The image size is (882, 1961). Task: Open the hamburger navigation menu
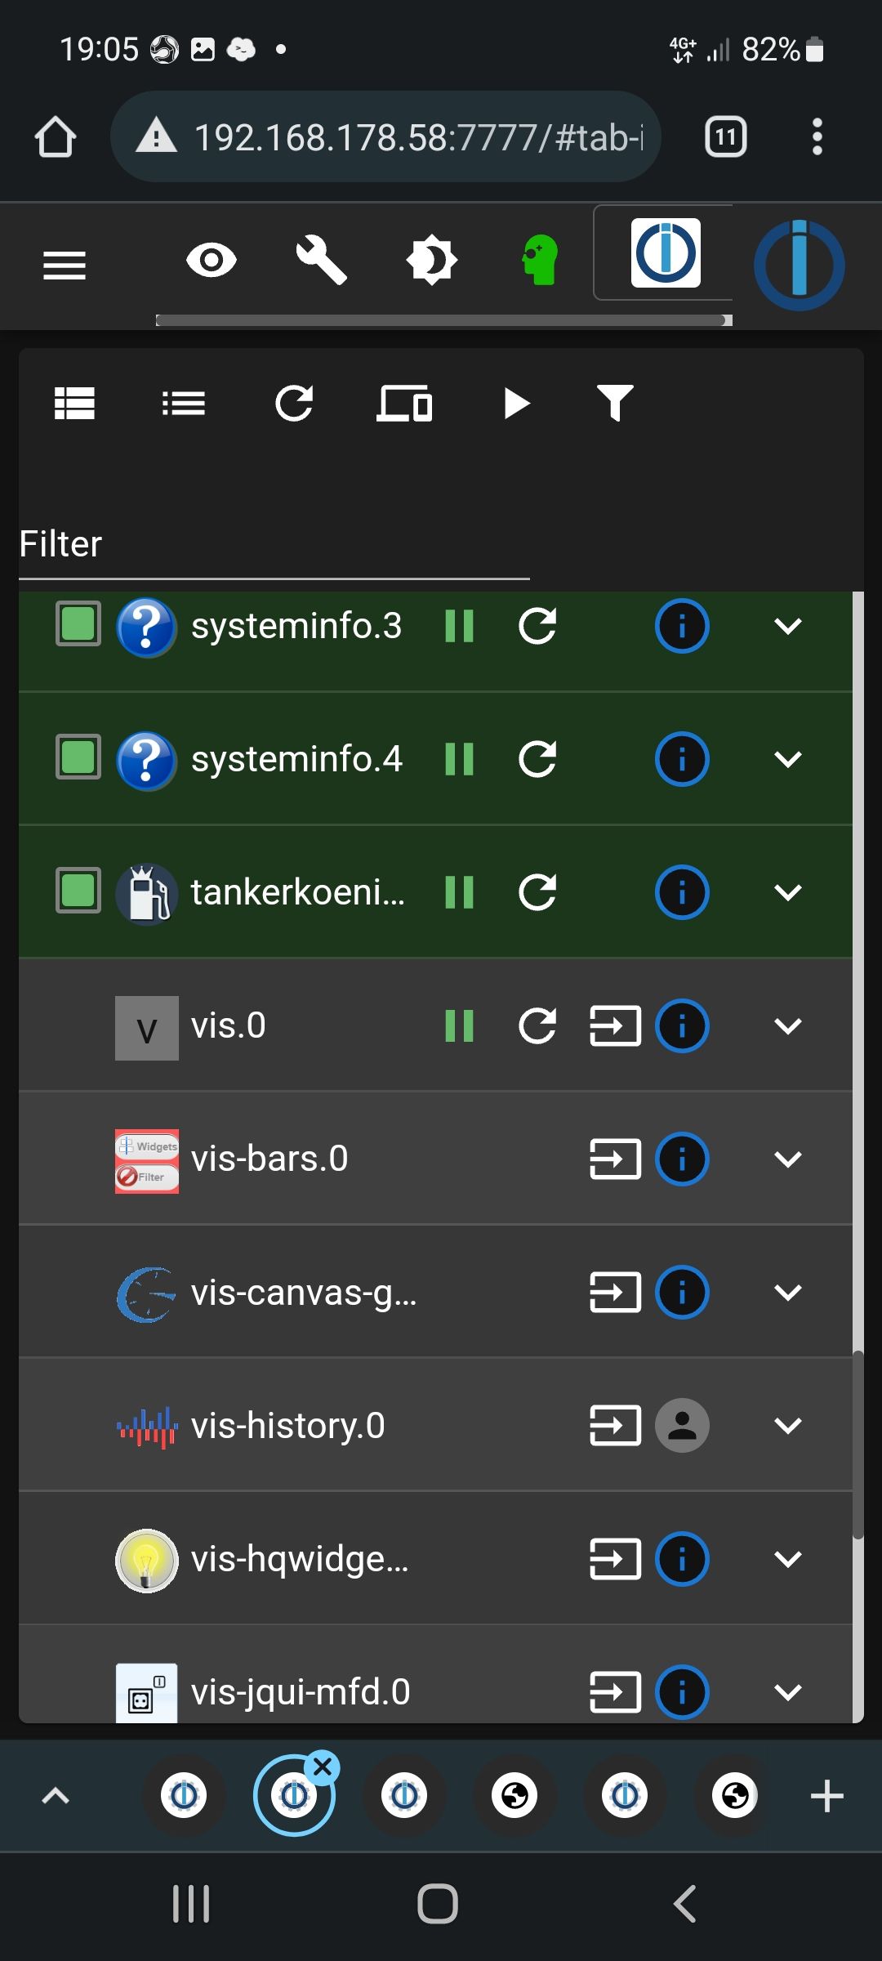click(x=65, y=265)
